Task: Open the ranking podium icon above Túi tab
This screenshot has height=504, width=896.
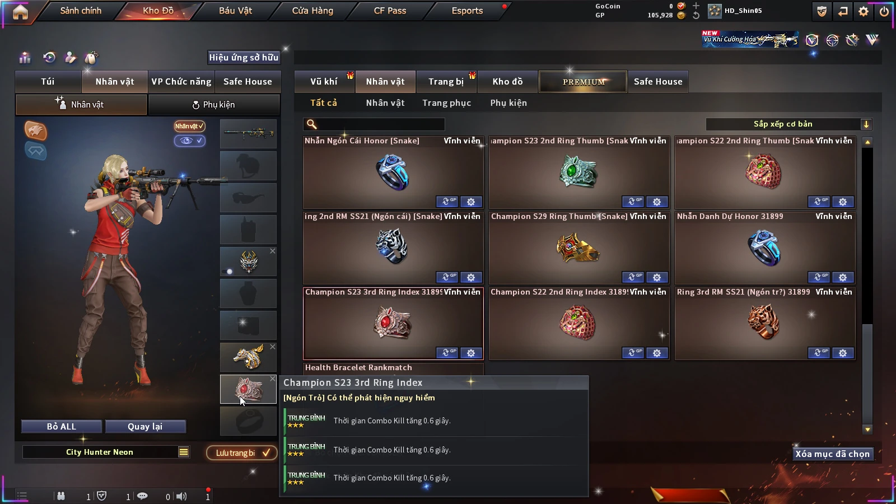Action: [x=25, y=58]
